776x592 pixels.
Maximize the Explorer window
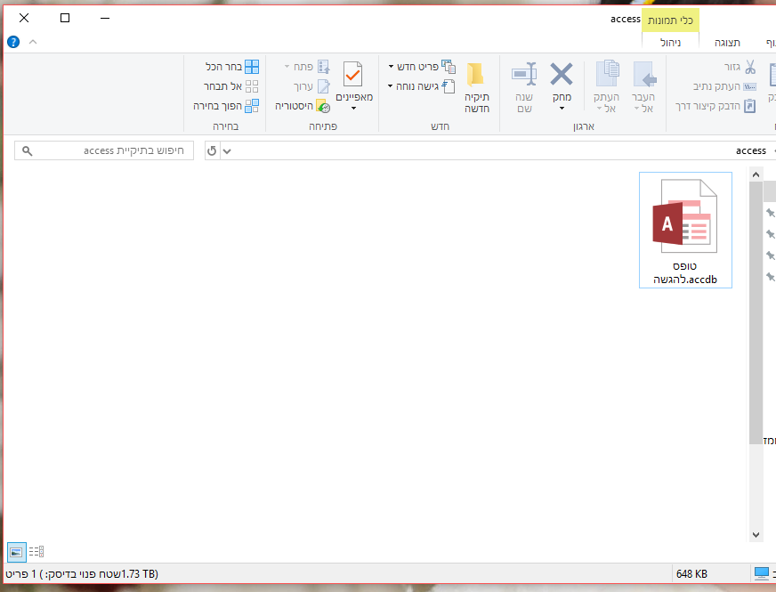(x=65, y=18)
